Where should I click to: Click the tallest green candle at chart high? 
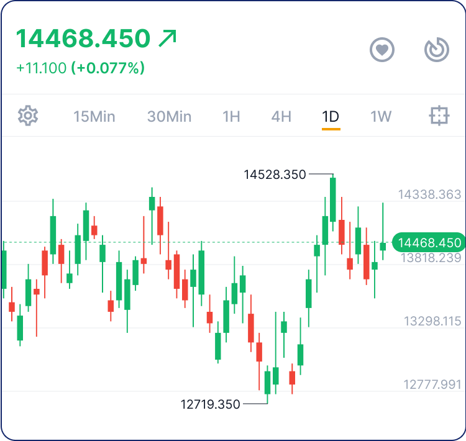[x=333, y=199]
